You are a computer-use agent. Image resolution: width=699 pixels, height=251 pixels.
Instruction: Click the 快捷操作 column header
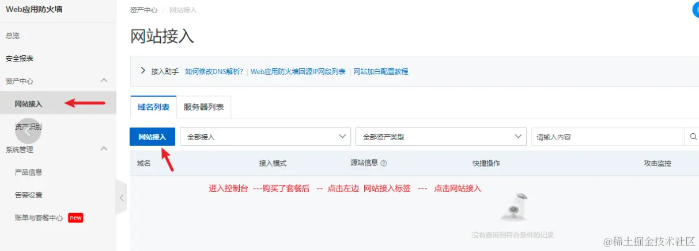tap(486, 163)
